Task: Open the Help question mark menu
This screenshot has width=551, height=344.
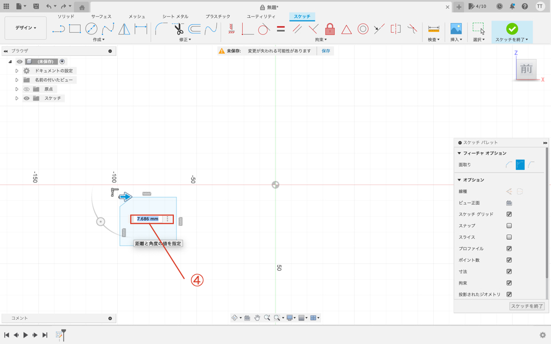Action: click(x=525, y=6)
